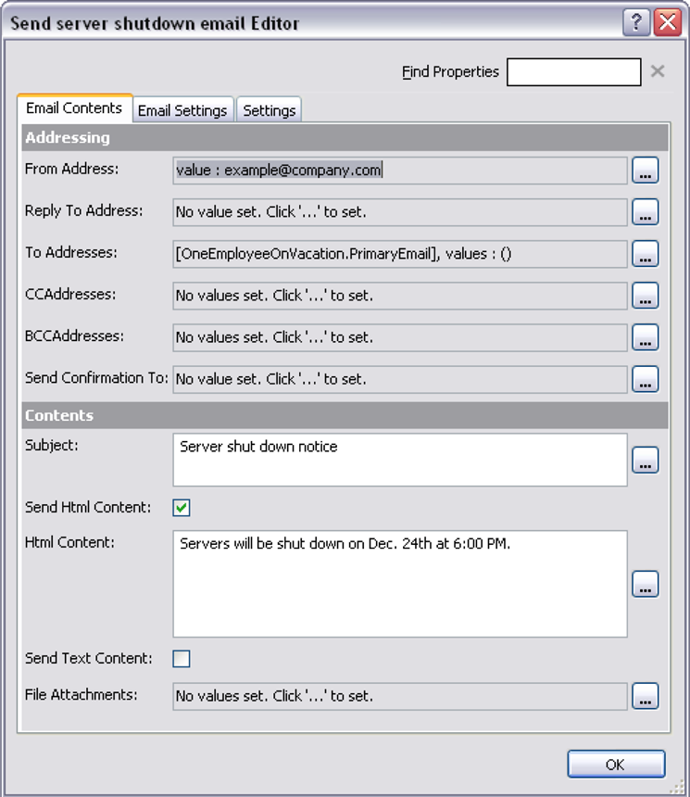This screenshot has height=797, width=690.
Task: Switch to Email Settings tab
Action: pyautogui.click(x=182, y=110)
